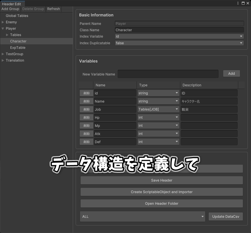Expand the Translation group
The width and height of the screenshot is (251, 233).
pyautogui.click(x=3, y=60)
